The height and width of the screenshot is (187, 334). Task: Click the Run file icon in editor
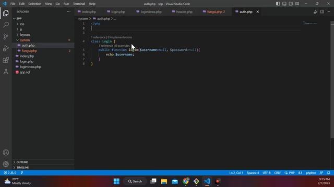point(315,12)
